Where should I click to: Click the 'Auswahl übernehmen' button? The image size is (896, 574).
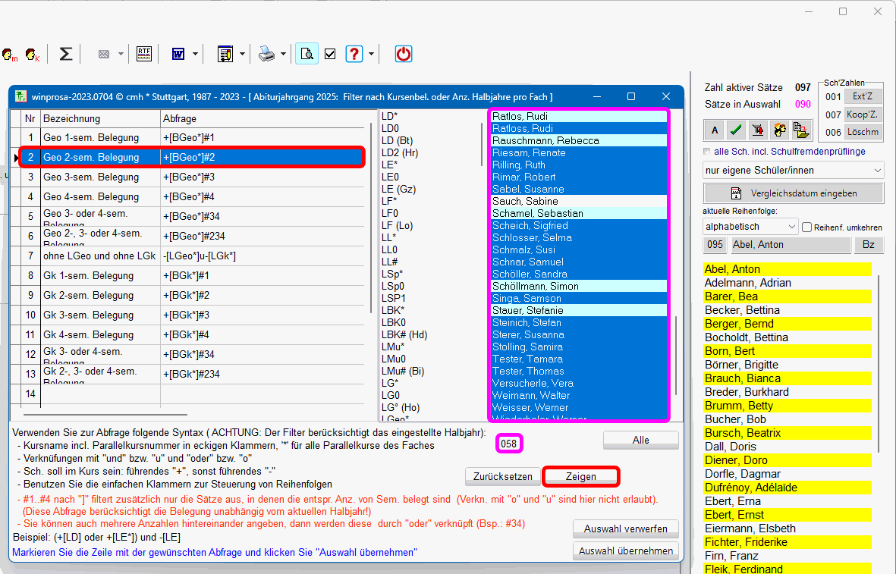point(625,551)
